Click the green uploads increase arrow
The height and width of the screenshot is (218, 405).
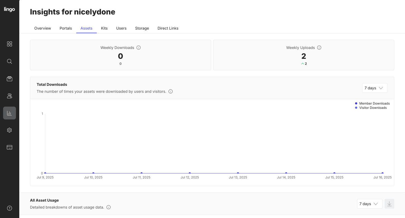302,64
